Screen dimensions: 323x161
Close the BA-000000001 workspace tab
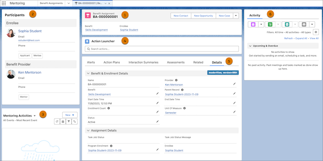tap(109, 4)
